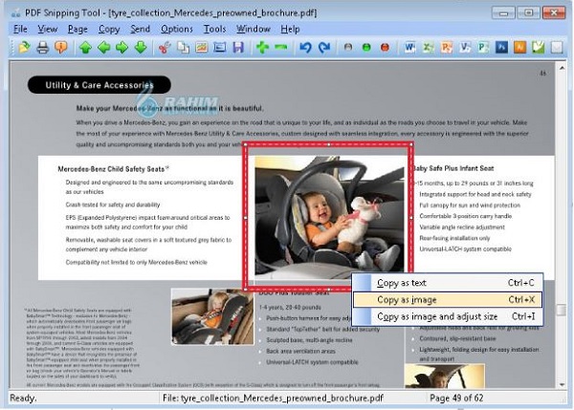
Task: Click the Baby Safe Plus Infant Seat heading
Action: (x=453, y=168)
